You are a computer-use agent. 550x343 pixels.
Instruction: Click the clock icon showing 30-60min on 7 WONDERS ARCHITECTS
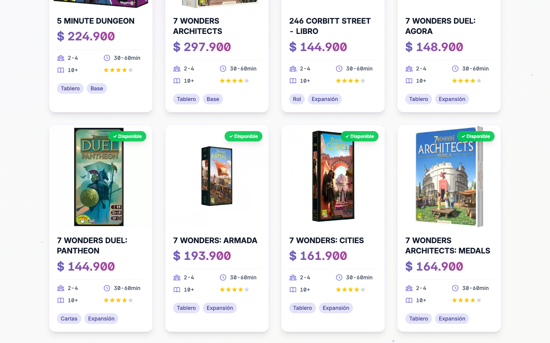coord(222,69)
